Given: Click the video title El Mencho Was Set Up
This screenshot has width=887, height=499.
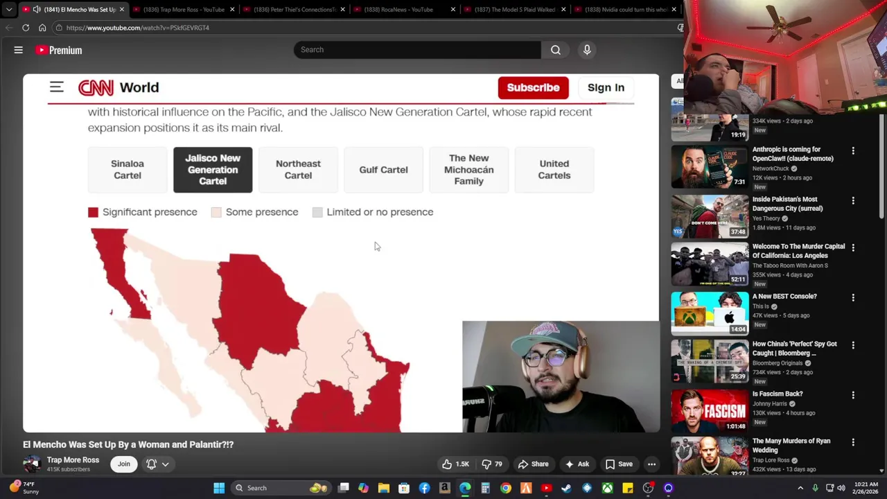Looking at the screenshot, I should pyautogui.click(x=128, y=444).
